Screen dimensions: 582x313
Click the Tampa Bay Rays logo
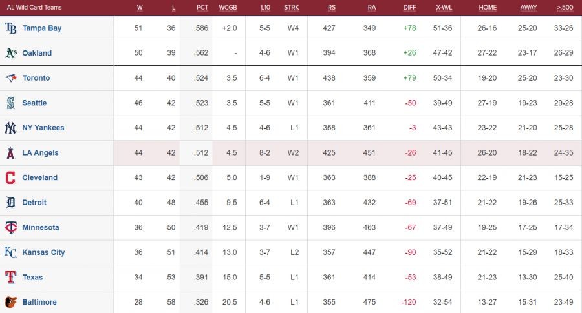10,28
